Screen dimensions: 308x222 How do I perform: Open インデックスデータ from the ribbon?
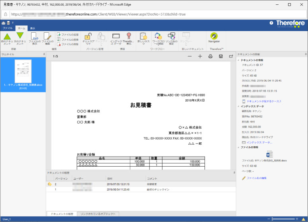click(116, 38)
